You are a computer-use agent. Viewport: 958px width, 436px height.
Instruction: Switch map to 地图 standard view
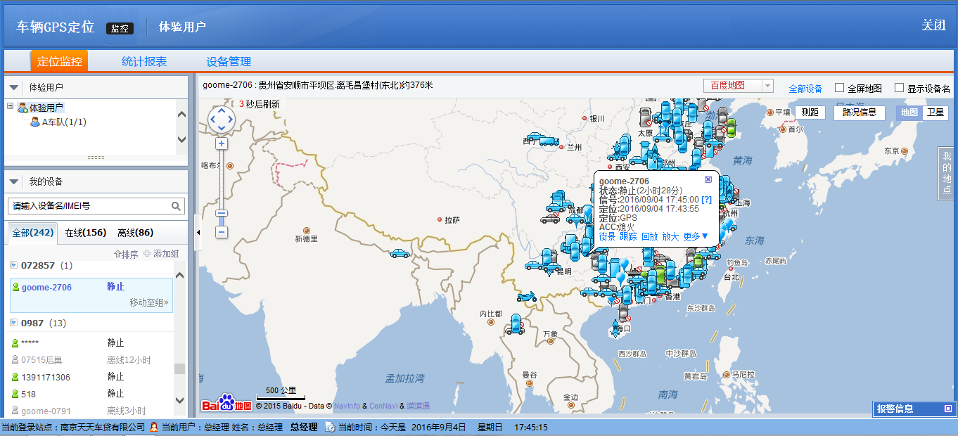909,113
